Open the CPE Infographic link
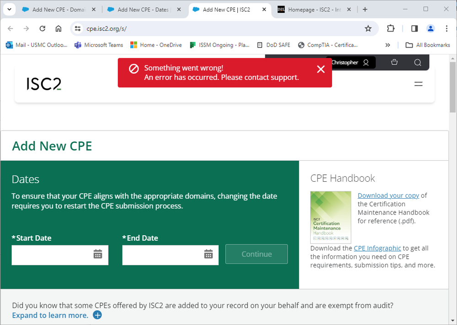This screenshot has height=325, width=457. pos(377,248)
